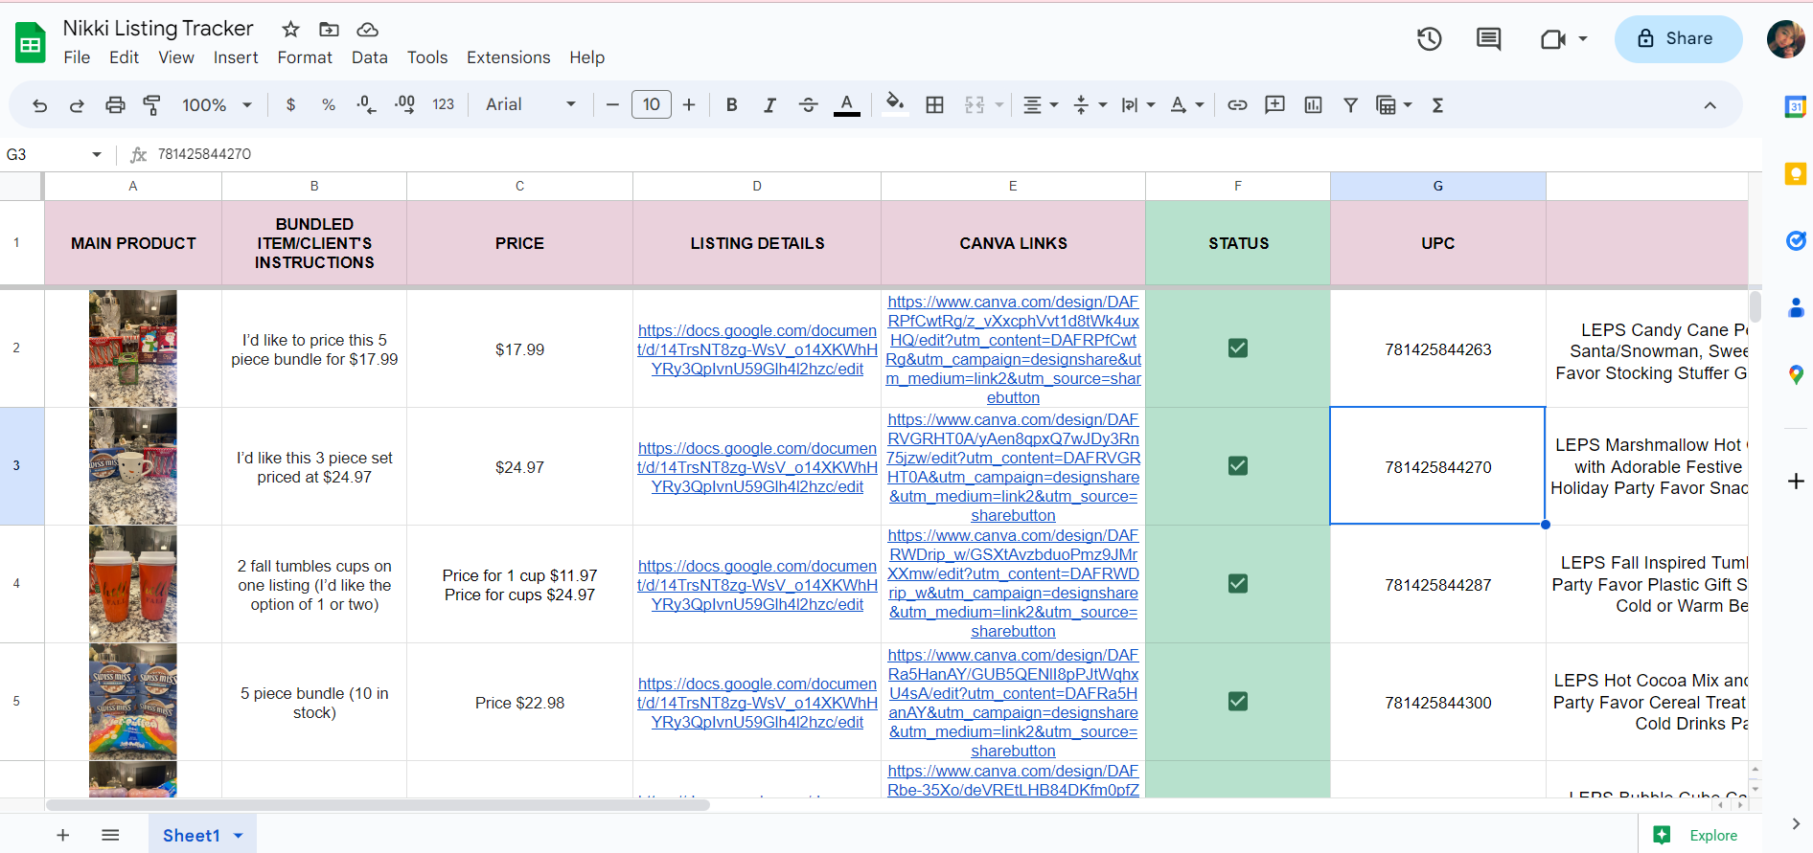Expand the Name box dropdown arrow
The width and height of the screenshot is (1813, 853).
pyautogui.click(x=97, y=154)
